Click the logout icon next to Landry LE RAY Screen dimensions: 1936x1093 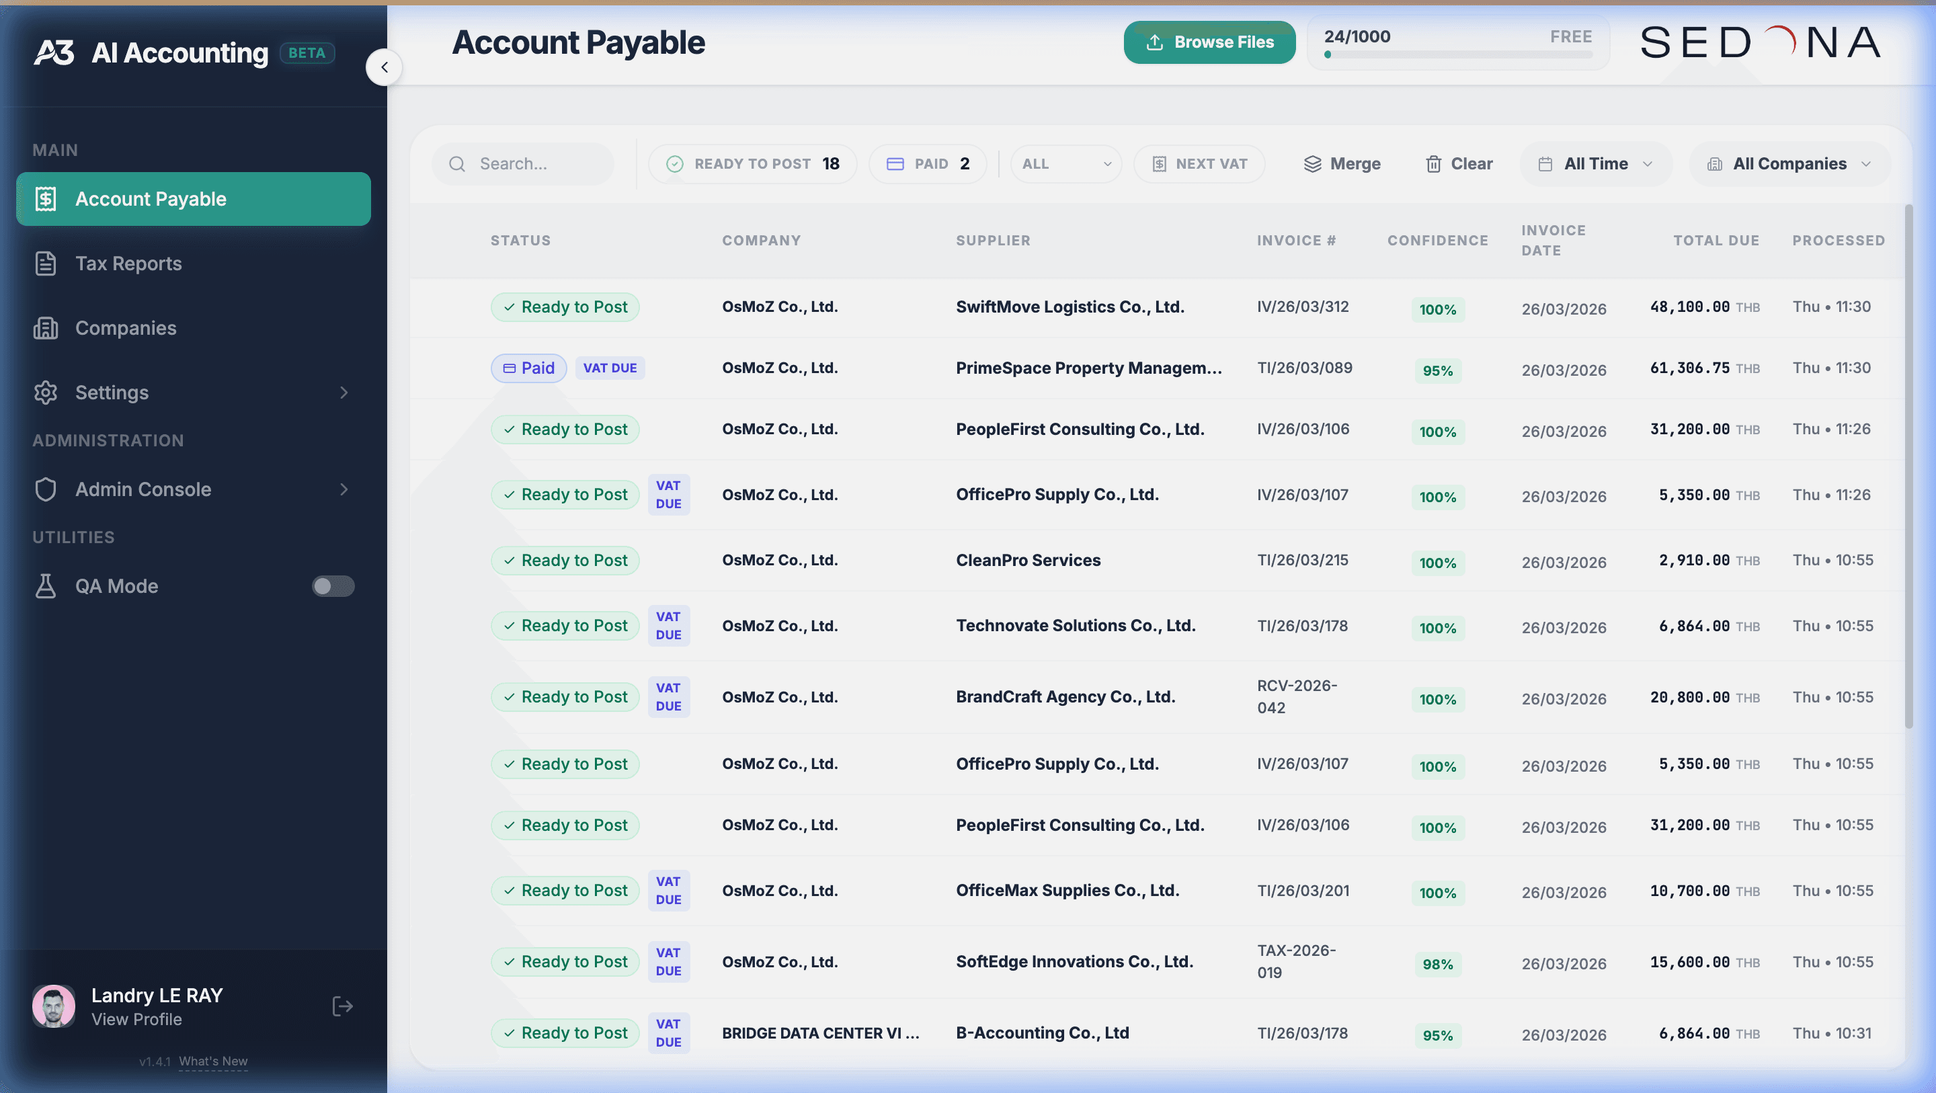(341, 1006)
